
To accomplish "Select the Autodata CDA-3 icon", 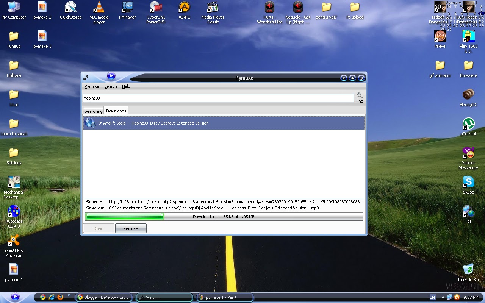I will [x=14, y=217].
